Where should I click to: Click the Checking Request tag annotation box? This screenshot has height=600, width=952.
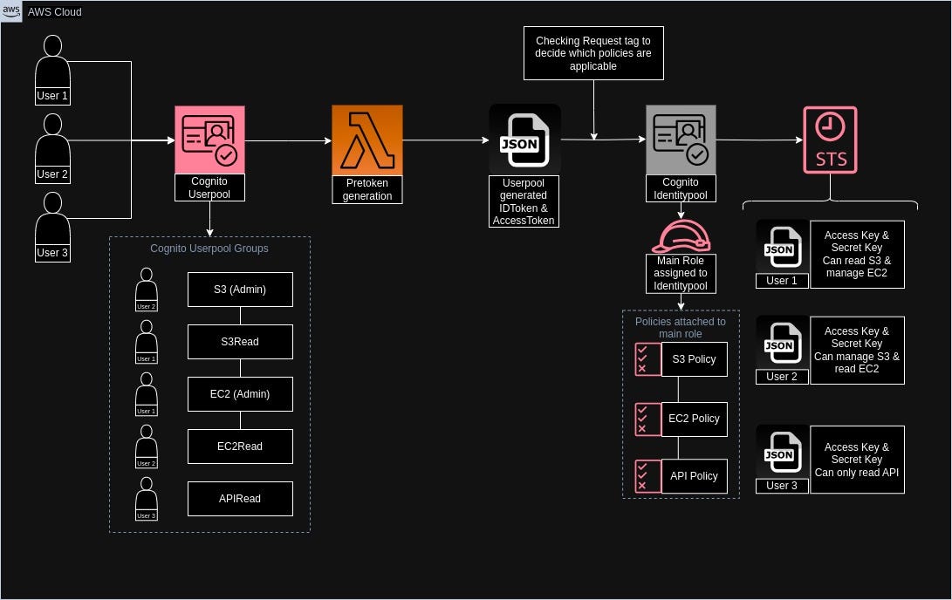(x=593, y=53)
